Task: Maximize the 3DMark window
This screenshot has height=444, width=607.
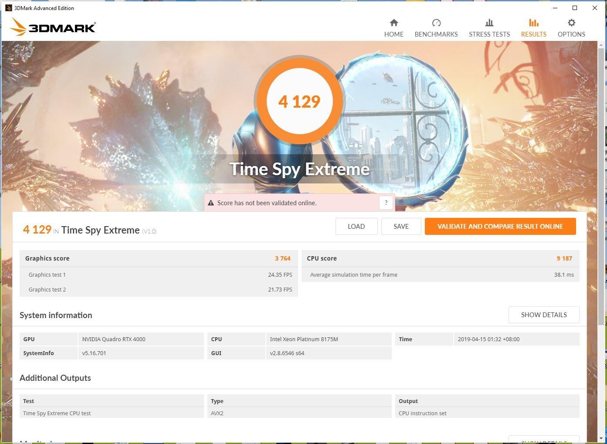Action: [x=575, y=8]
